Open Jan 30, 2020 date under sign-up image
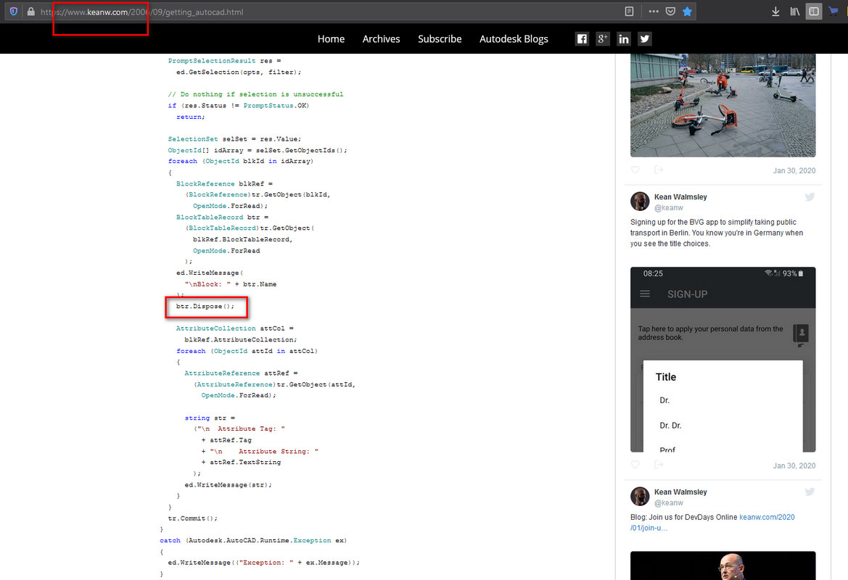848x580 pixels. pyautogui.click(x=794, y=465)
